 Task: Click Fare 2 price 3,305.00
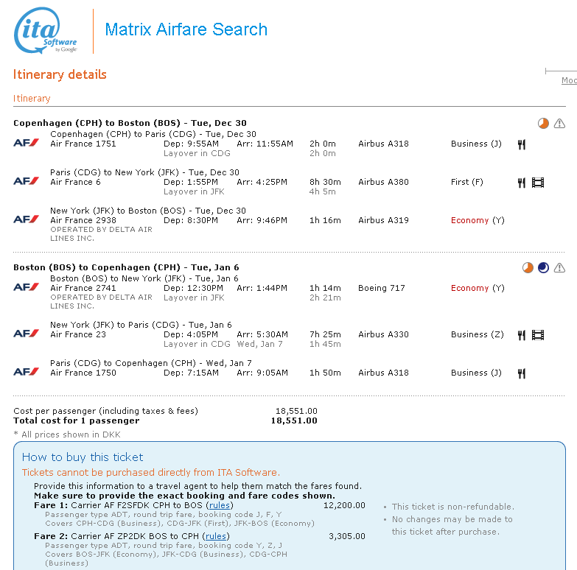347,536
